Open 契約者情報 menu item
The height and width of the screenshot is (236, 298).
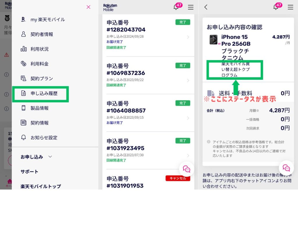[42, 34]
